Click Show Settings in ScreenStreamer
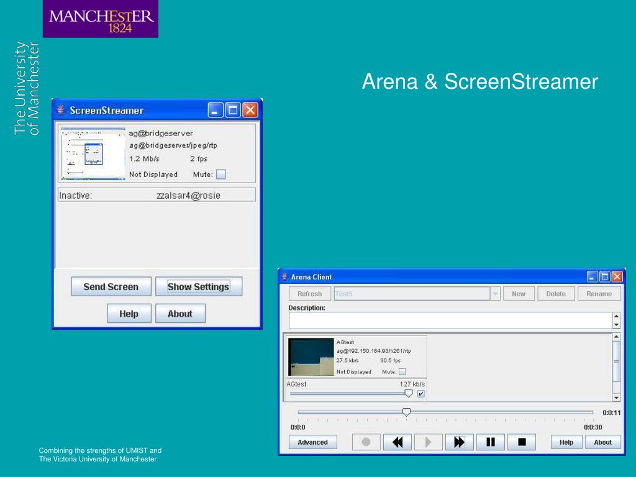The image size is (636, 477). [x=199, y=287]
